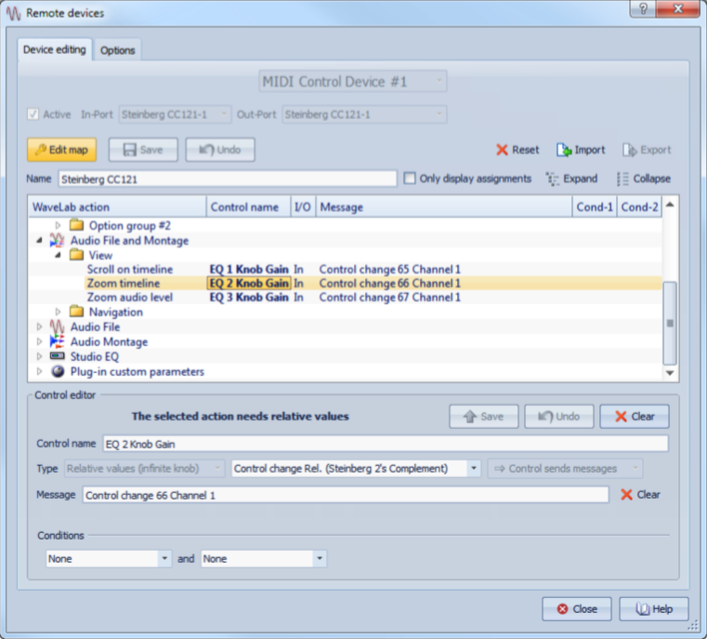This screenshot has height=639, width=707.
Task: Click the scroll down arrow of the action list
Action: (x=670, y=373)
